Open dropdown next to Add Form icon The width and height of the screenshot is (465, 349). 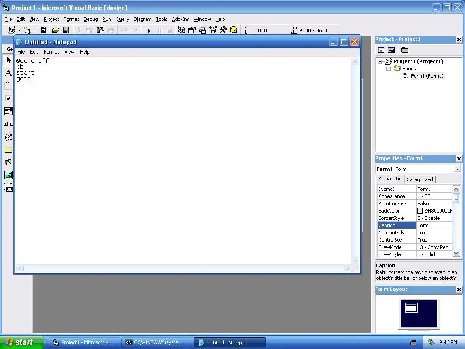coord(35,30)
